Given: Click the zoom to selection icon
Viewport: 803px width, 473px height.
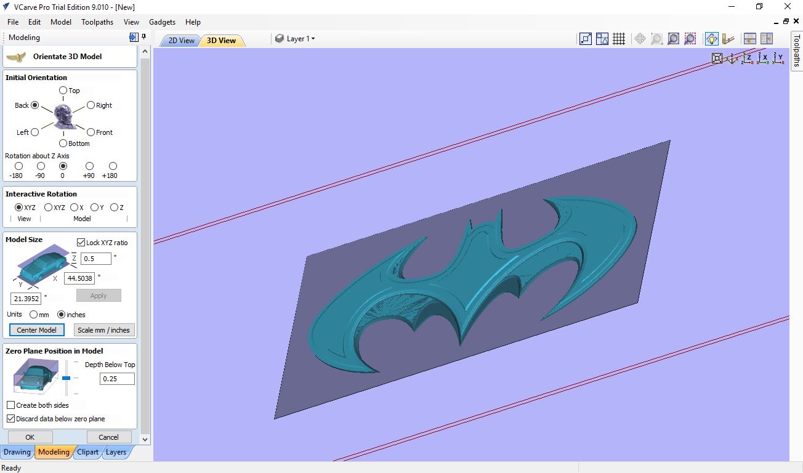Looking at the screenshot, I should 690,39.
